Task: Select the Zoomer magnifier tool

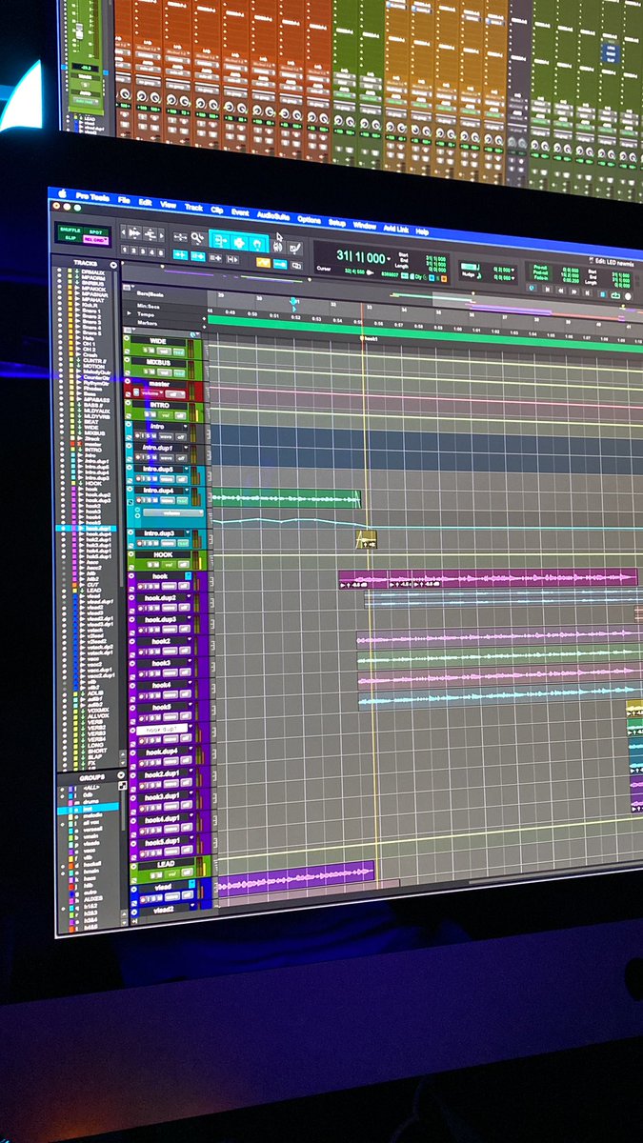Action: click(198, 237)
